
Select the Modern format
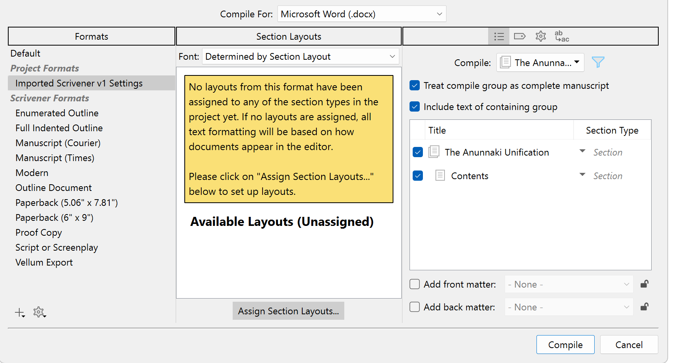[32, 173]
